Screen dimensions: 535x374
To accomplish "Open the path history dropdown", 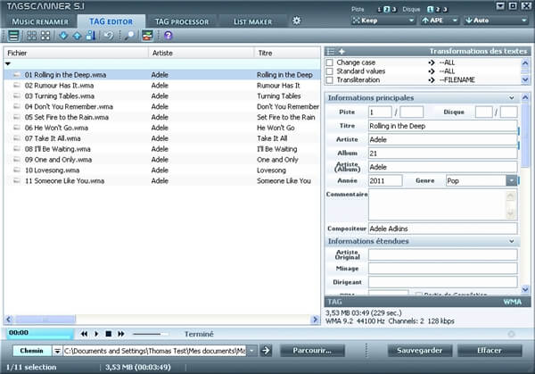I will pos(251,351).
